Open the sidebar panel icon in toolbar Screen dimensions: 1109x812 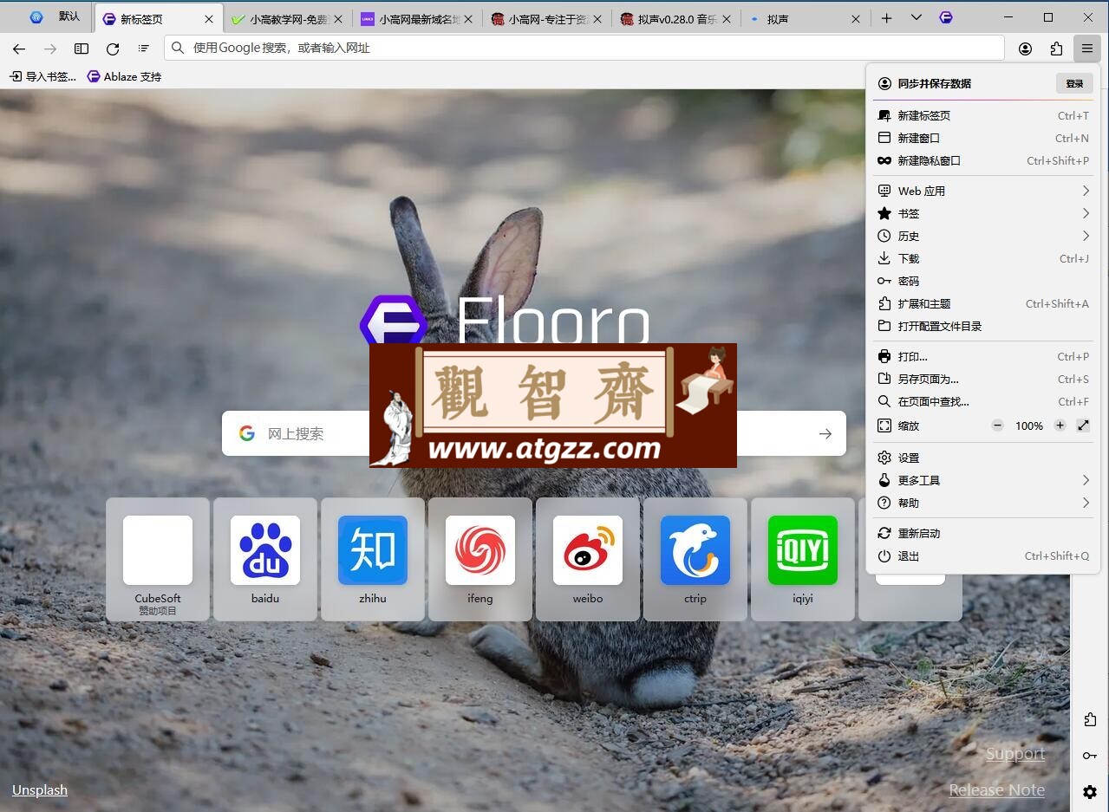(82, 49)
